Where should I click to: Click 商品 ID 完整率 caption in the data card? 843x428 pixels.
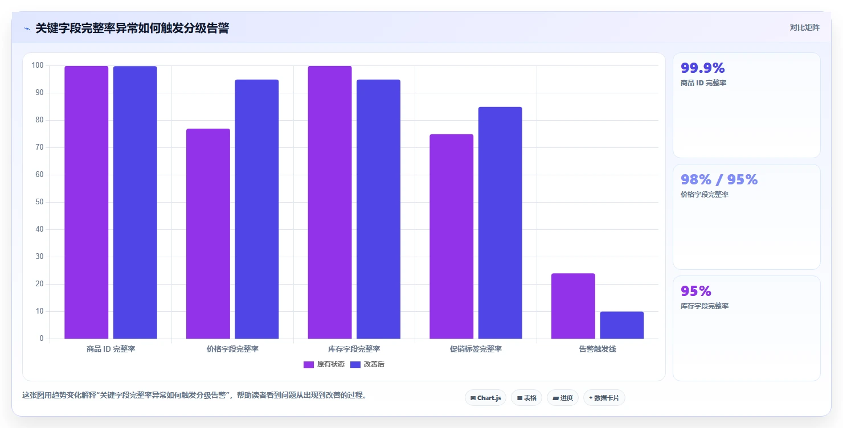click(x=703, y=83)
